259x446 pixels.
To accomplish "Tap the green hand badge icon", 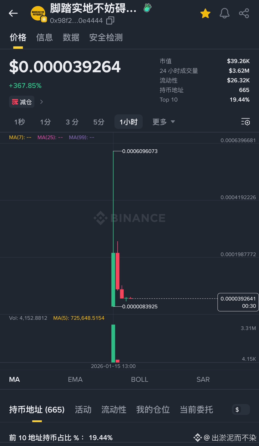I will pyautogui.click(x=147, y=8).
